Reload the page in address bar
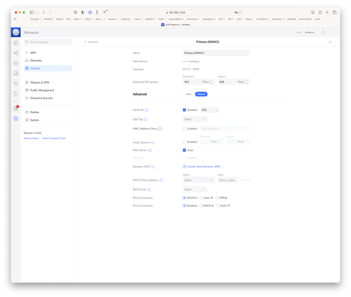The height and width of the screenshot is (297, 351). coord(240,13)
